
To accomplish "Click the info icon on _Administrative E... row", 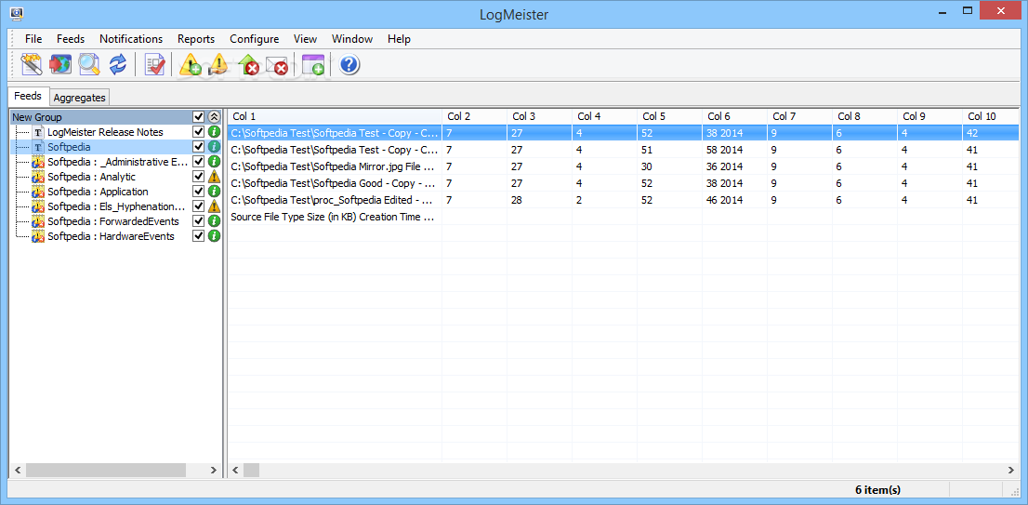I will pos(214,161).
